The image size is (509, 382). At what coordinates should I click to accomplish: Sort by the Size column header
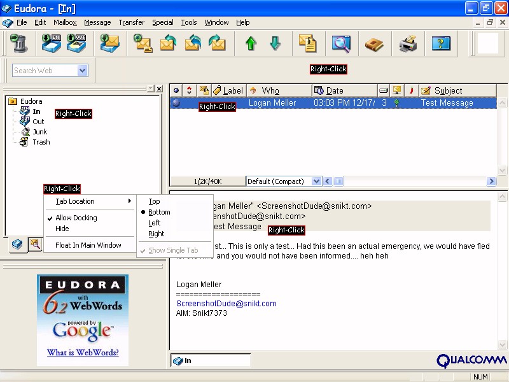(x=384, y=90)
